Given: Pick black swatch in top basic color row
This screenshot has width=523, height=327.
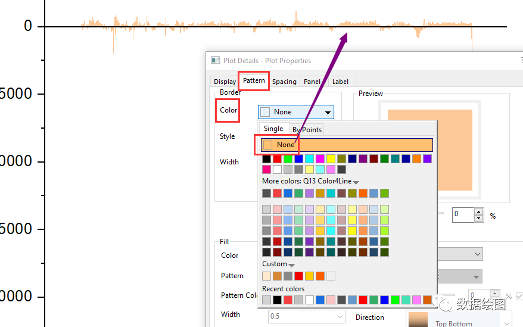Looking at the screenshot, I should coord(267,159).
